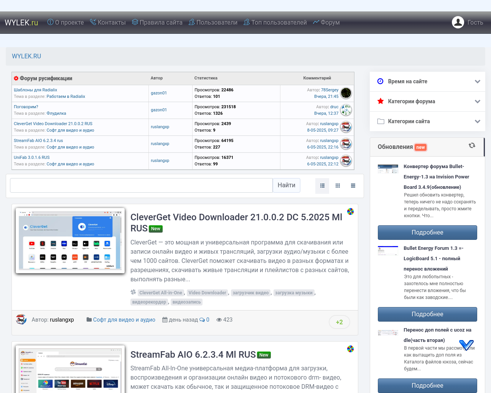The width and height of the screenshot is (491, 393).
Task: Click ruslangxp avatar in the UniFab forum row
Action: tap(346, 160)
